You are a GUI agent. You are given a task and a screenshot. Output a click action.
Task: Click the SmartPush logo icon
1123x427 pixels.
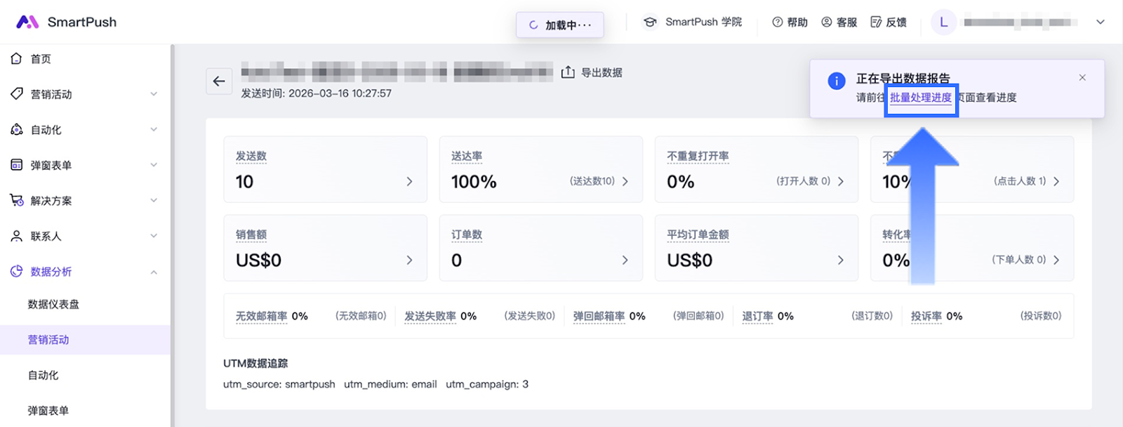(x=27, y=22)
